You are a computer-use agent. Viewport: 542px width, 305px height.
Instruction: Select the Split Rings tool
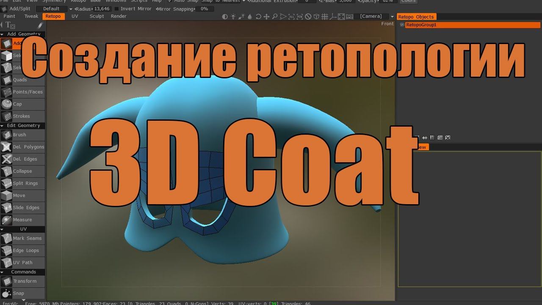coord(22,183)
